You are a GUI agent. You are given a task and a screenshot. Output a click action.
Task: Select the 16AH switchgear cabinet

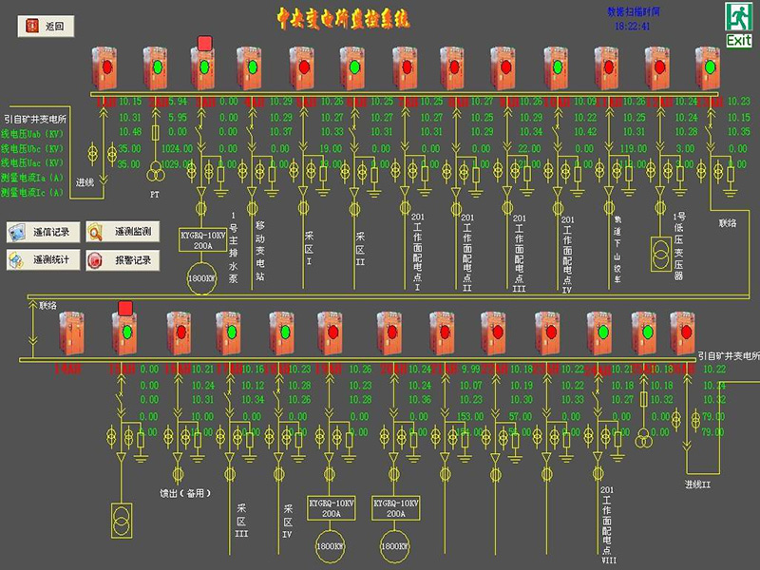point(179,333)
